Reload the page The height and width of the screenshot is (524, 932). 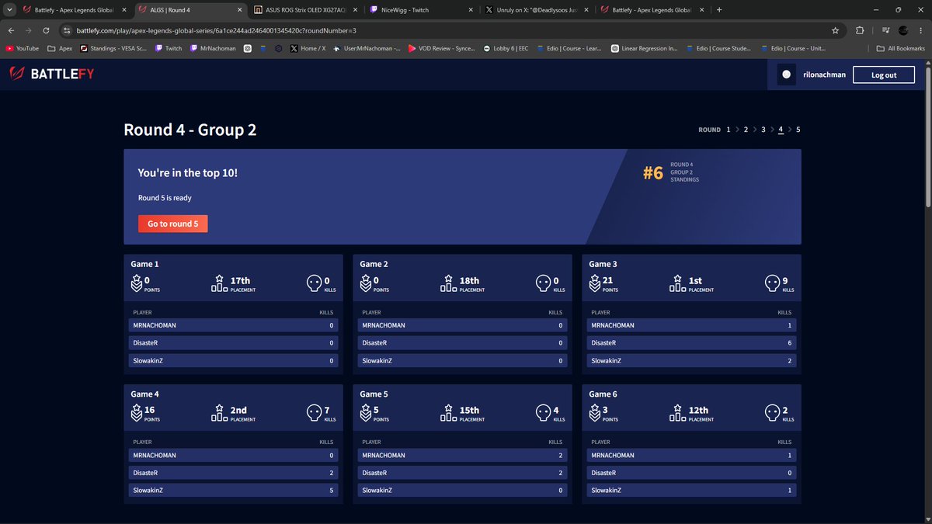click(x=47, y=30)
